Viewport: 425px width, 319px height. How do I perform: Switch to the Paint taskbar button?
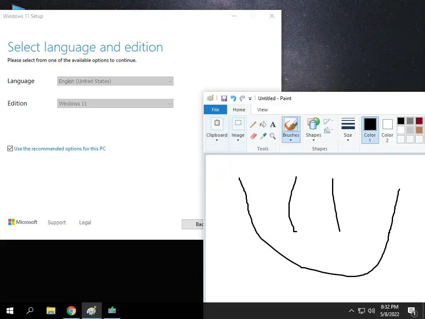(92, 311)
